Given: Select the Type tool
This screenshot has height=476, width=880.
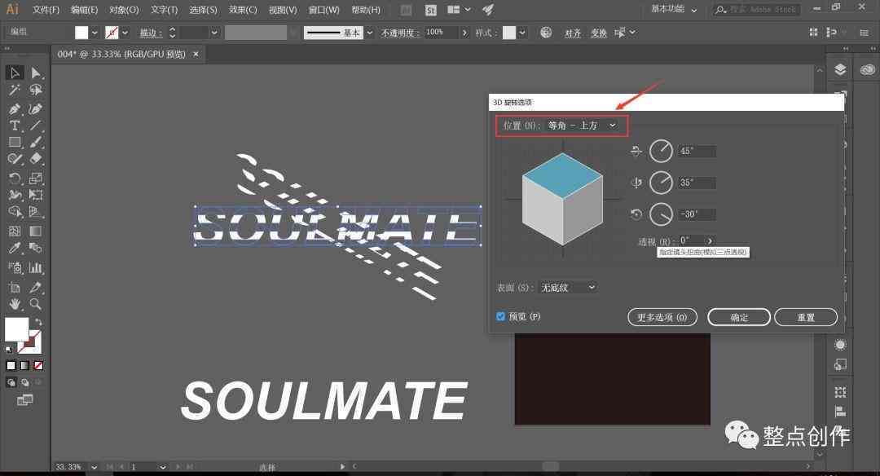Looking at the screenshot, I should pyautogui.click(x=15, y=126).
